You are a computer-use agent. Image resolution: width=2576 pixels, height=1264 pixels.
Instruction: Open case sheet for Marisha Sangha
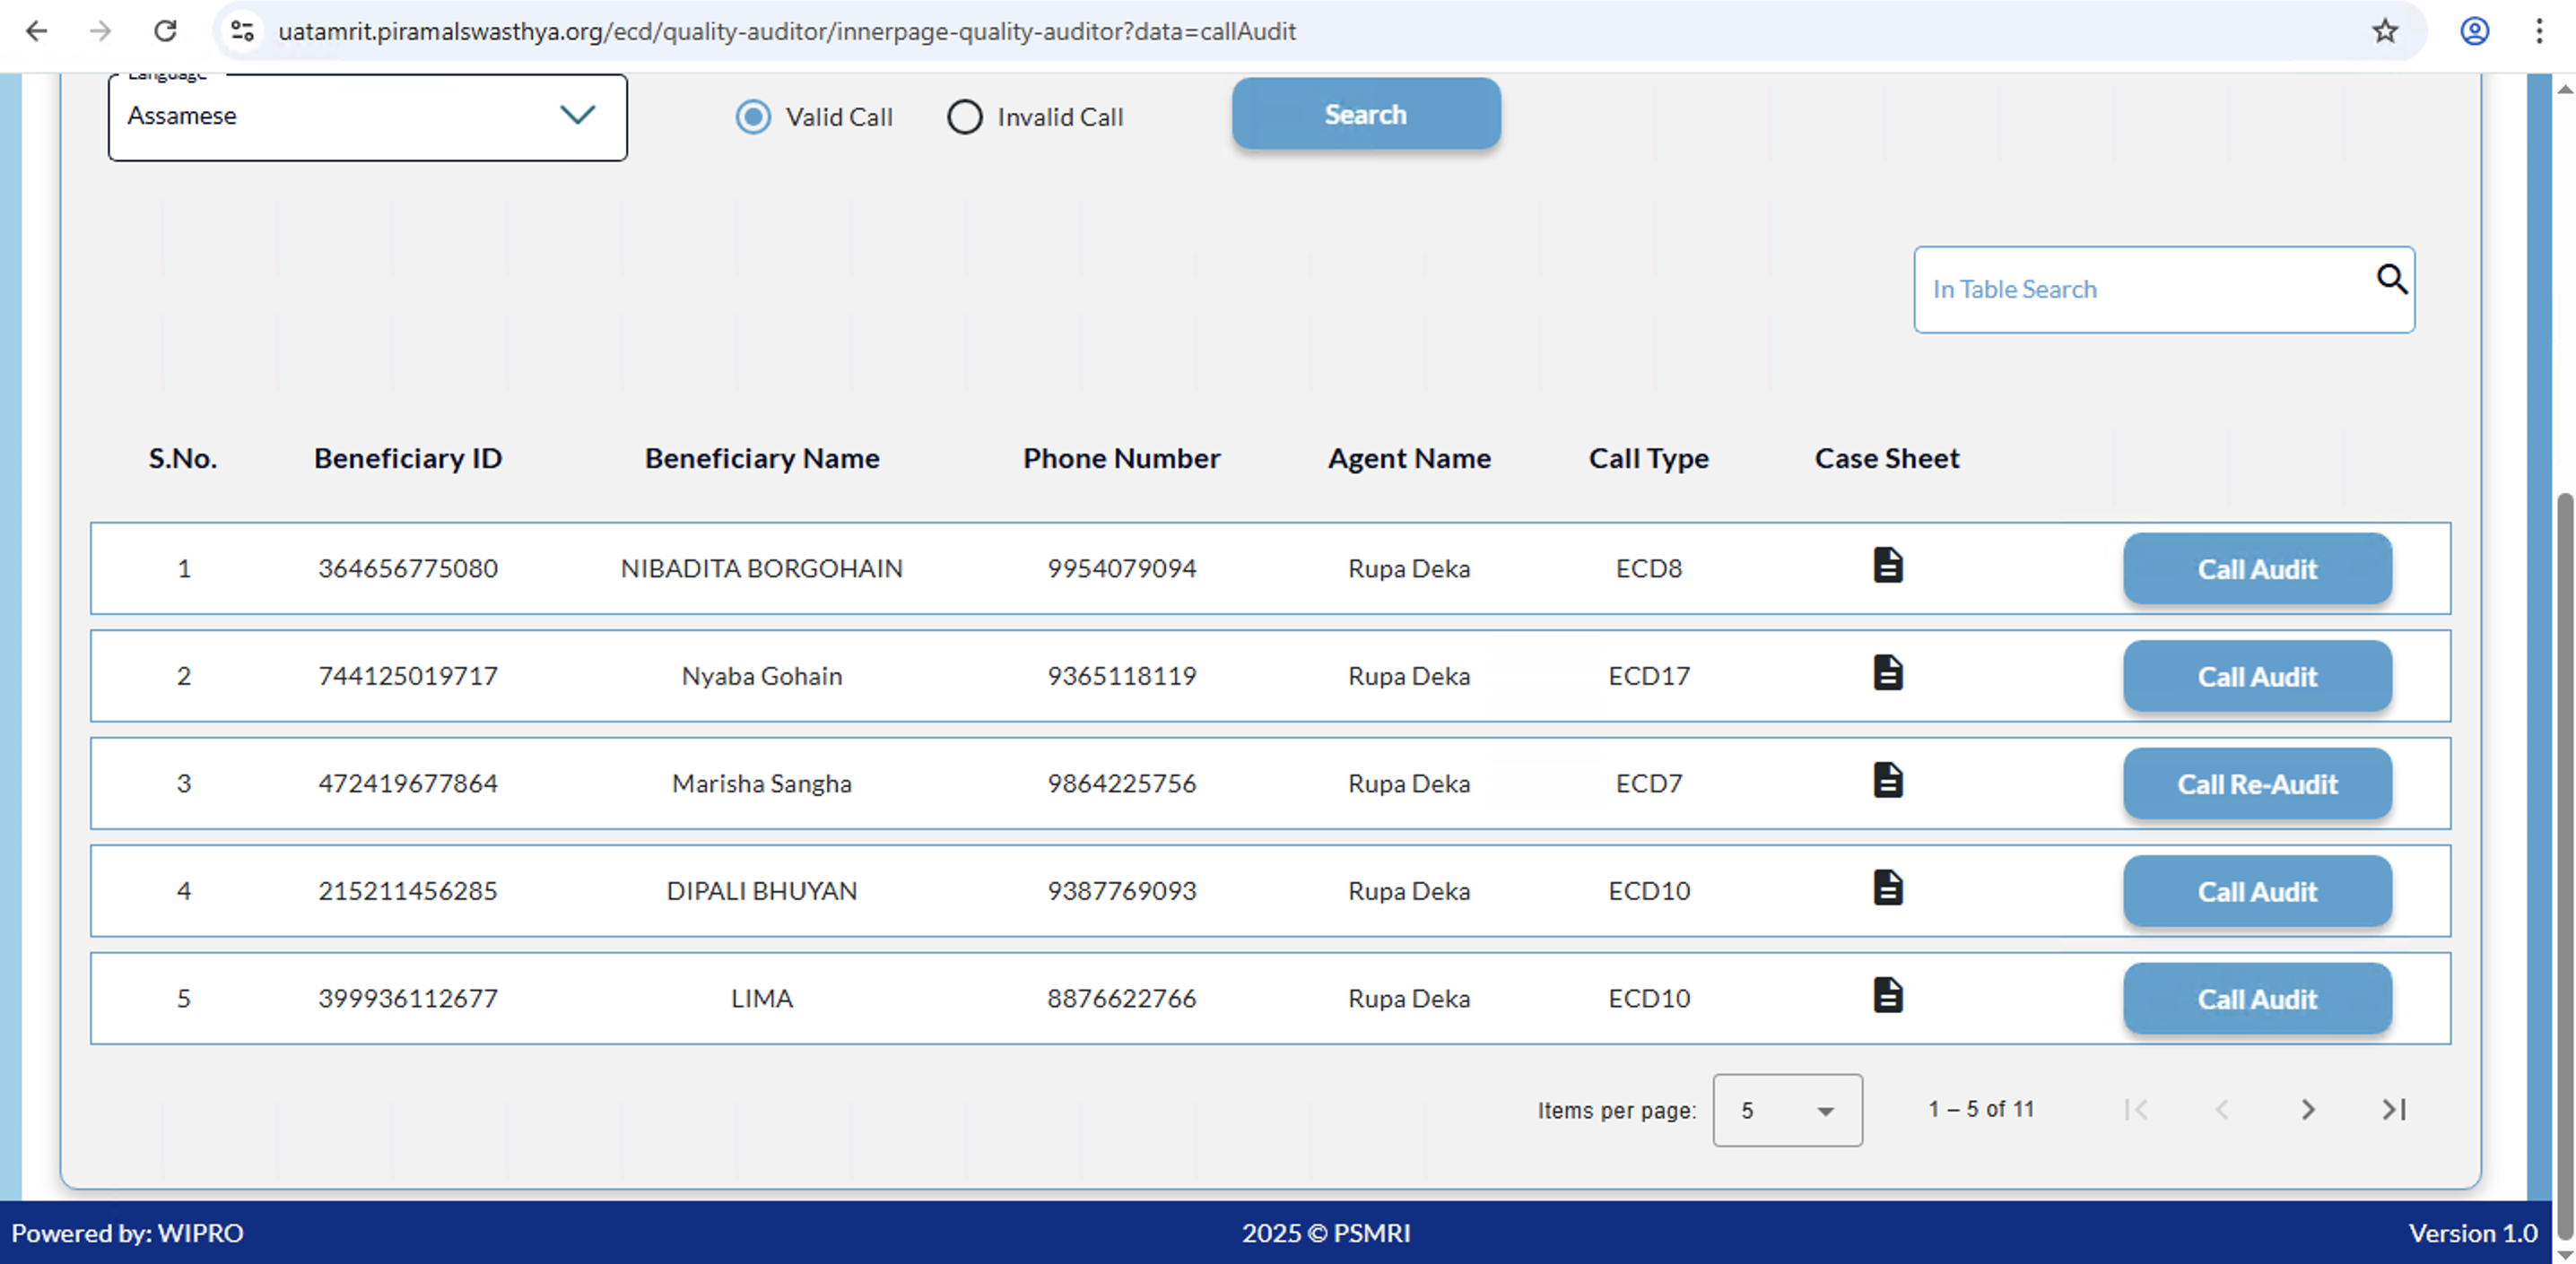(1887, 781)
